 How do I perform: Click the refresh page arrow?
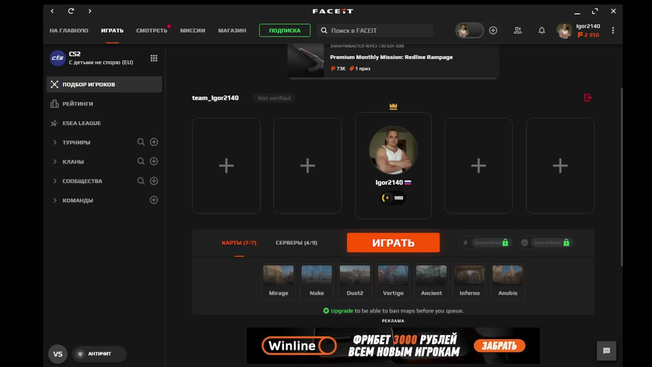point(71,11)
